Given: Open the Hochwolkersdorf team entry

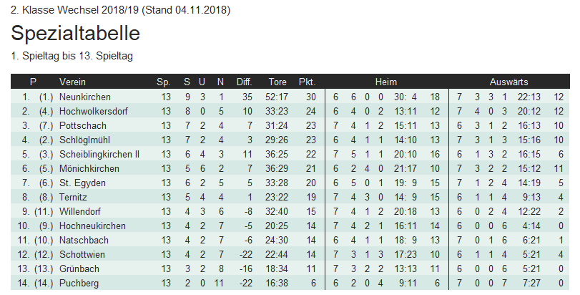Looking at the screenshot, I should 94,111.
